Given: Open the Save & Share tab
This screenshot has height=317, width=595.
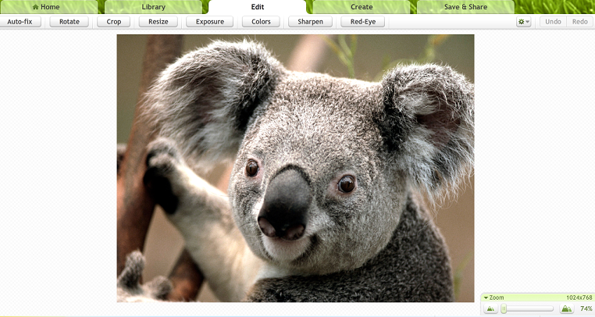Looking at the screenshot, I should pos(465,7).
